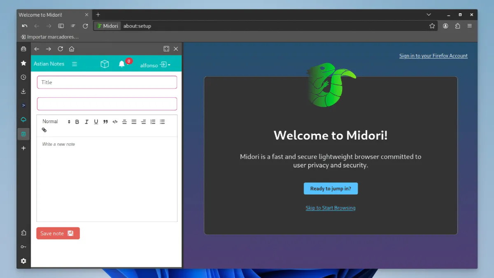
Task: Open the Bookmarks star in the sidebar
Action: click(23, 63)
